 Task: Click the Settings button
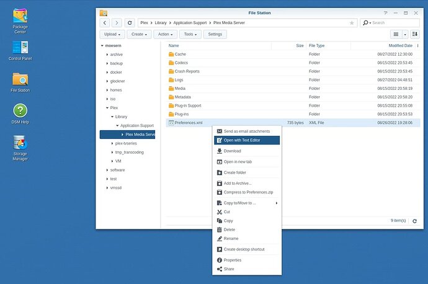click(215, 34)
